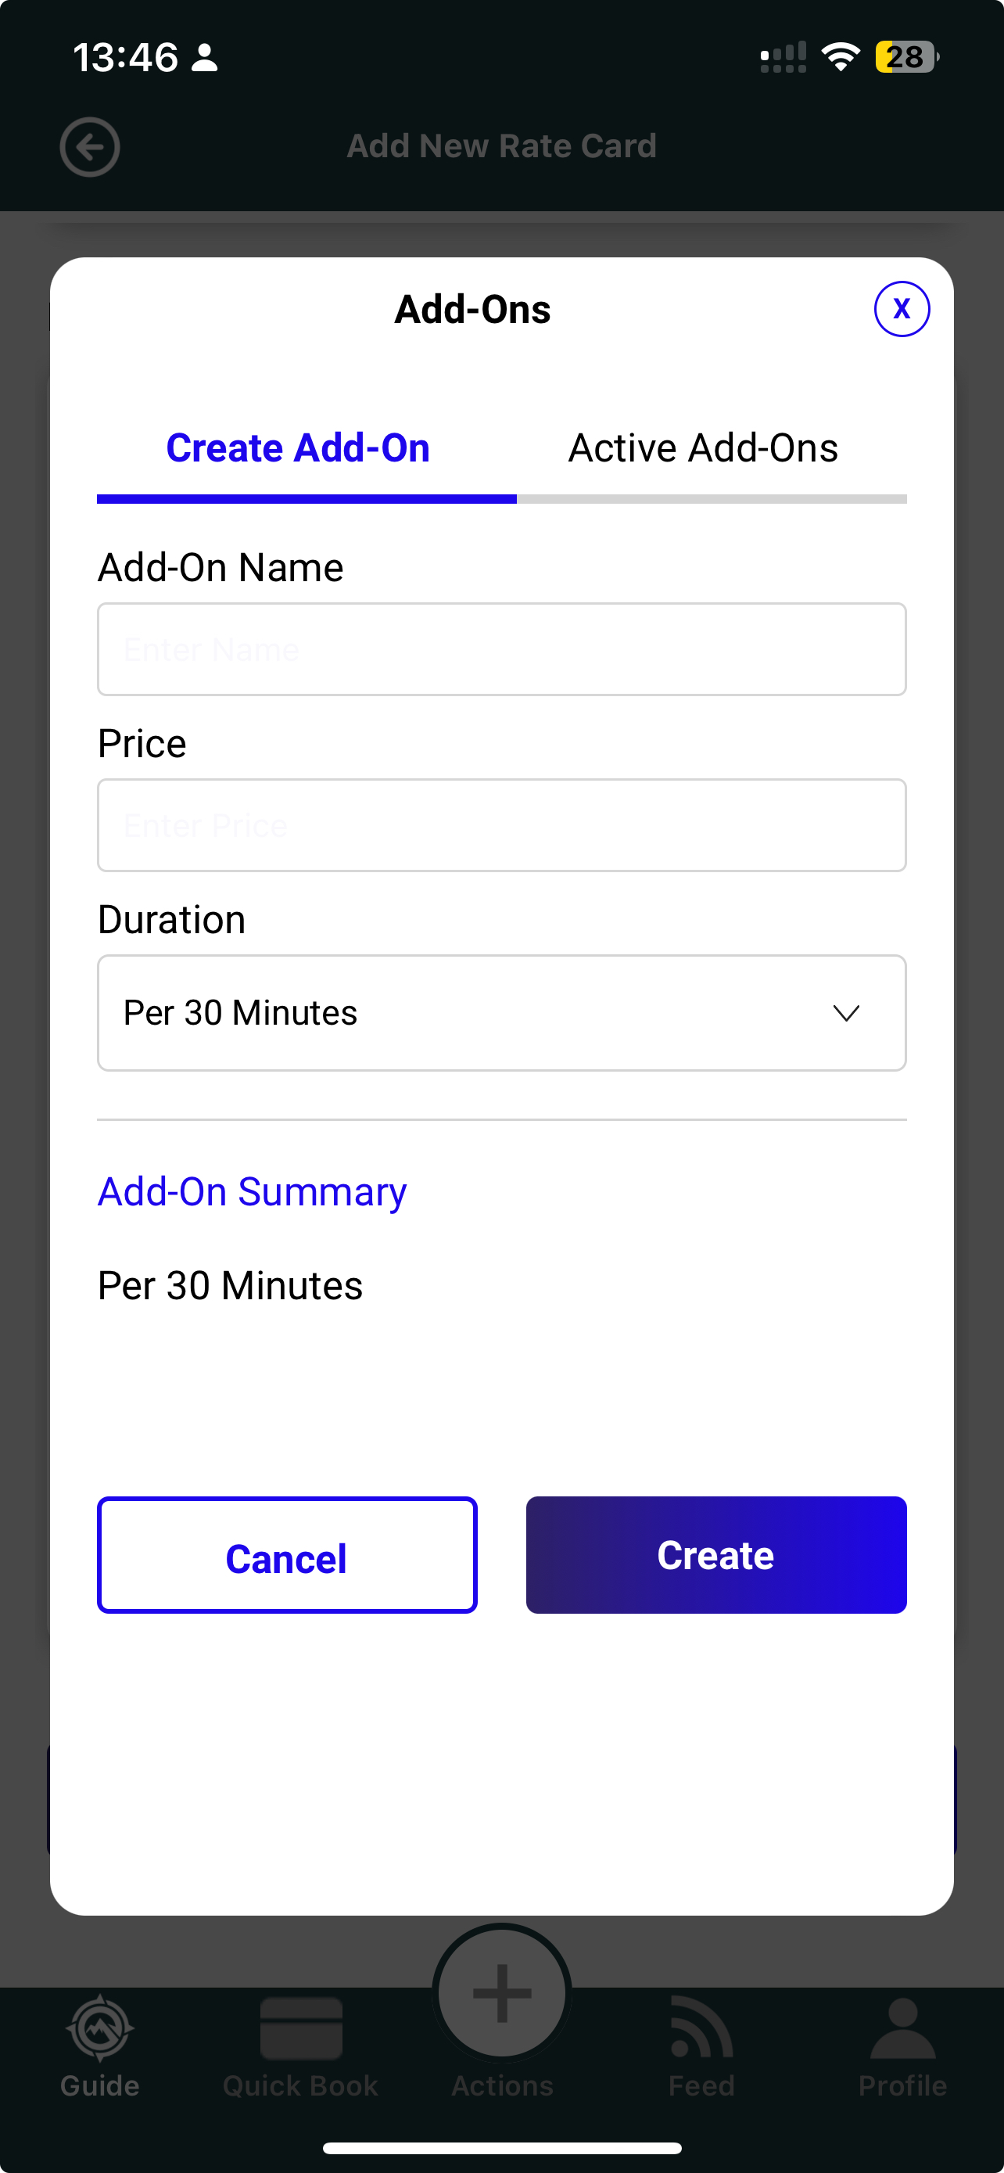Screen dimensions: 1004x2173
Task: Tap the back arrow icon
Action: pos(89,147)
